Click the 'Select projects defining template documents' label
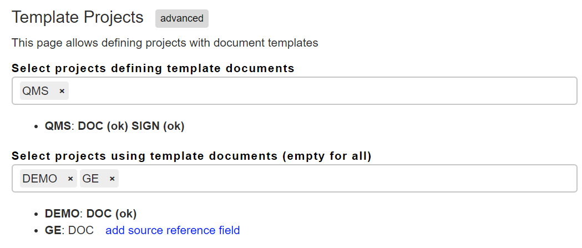 click(x=153, y=68)
